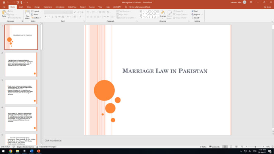This screenshot has width=274, height=154.
Task: Click the 'Click to add notes' area
Action: click(53, 141)
